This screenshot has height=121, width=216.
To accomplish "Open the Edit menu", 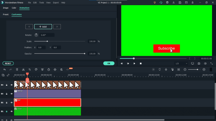I will point(35,3).
